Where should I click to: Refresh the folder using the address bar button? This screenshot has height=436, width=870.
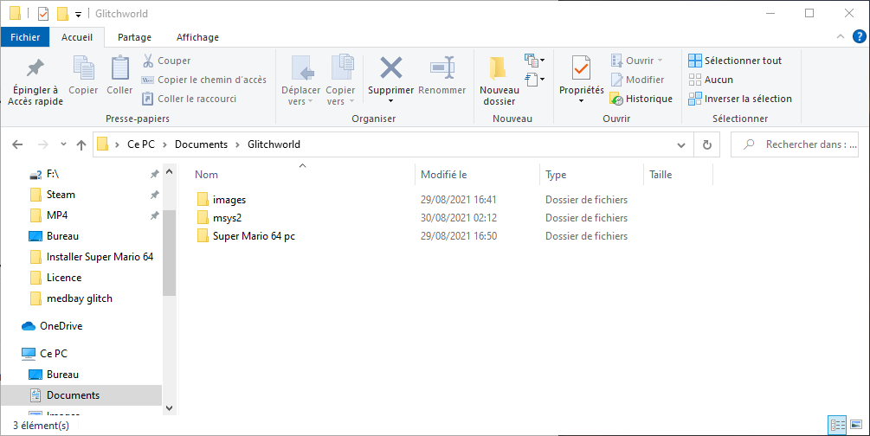tap(707, 144)
